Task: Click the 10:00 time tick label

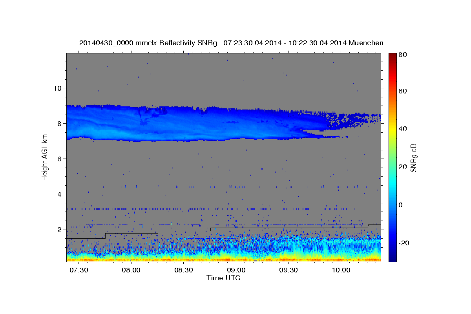Action: [x=341, y=270]
